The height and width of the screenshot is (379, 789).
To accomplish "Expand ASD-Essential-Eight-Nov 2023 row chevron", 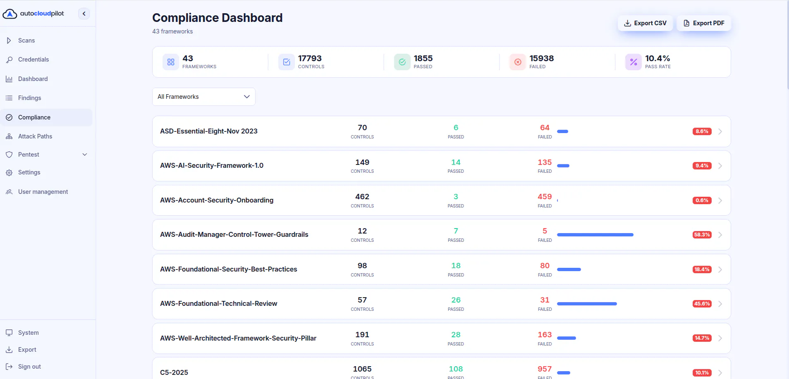I will (720, 131).
